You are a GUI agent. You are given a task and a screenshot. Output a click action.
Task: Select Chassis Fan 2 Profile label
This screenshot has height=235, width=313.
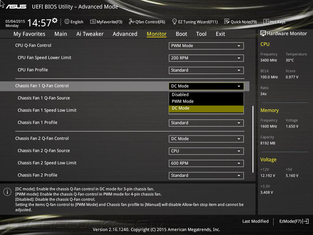pos(37,175)
